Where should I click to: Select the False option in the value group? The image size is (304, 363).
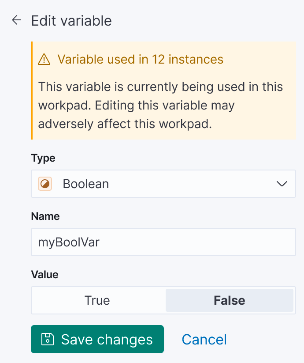pyautogui.click(x=229, y=300)
